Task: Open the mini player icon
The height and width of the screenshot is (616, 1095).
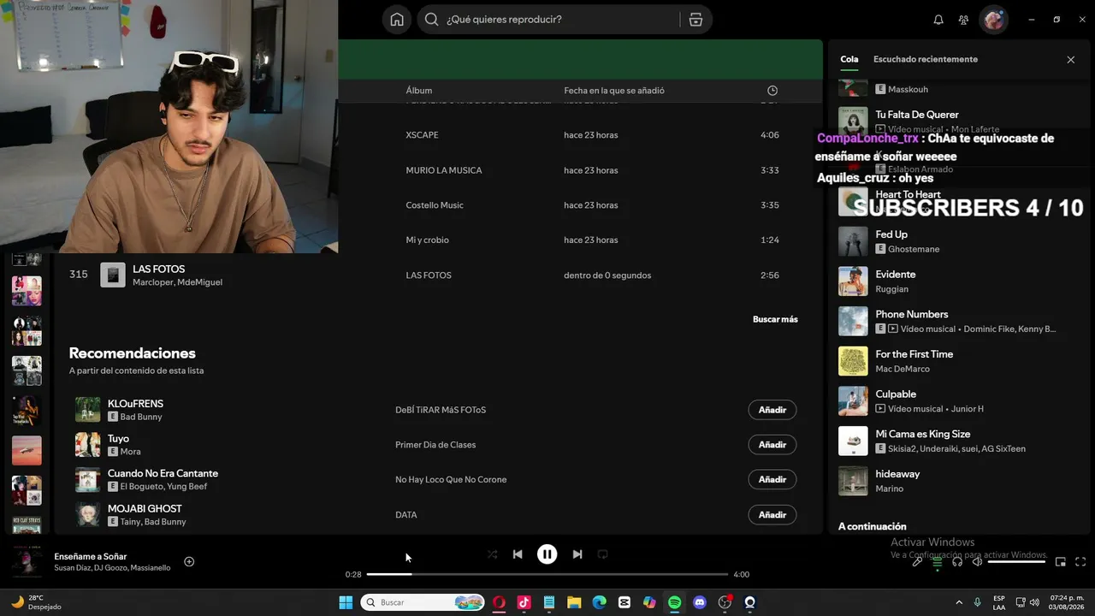Action: click(1060, 562)
